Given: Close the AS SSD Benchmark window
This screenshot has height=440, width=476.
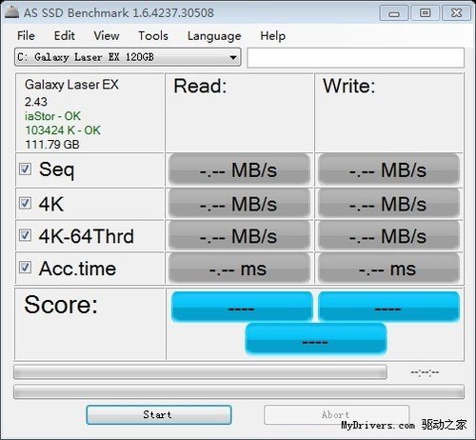Looking at the screenshot, I should 456,13.
